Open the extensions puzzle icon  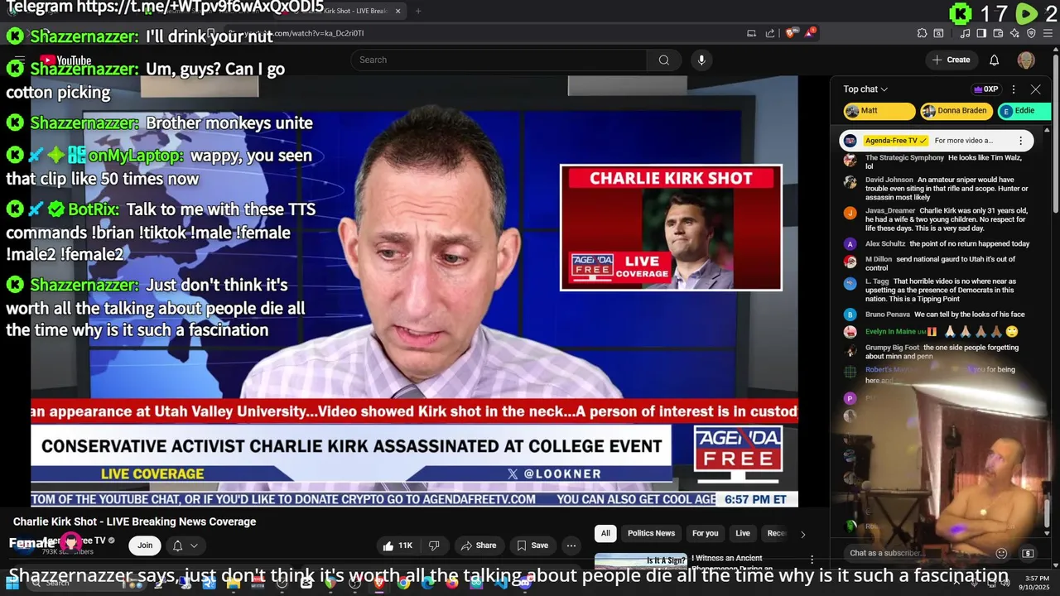pyautogui.click(x=922, y=33)
